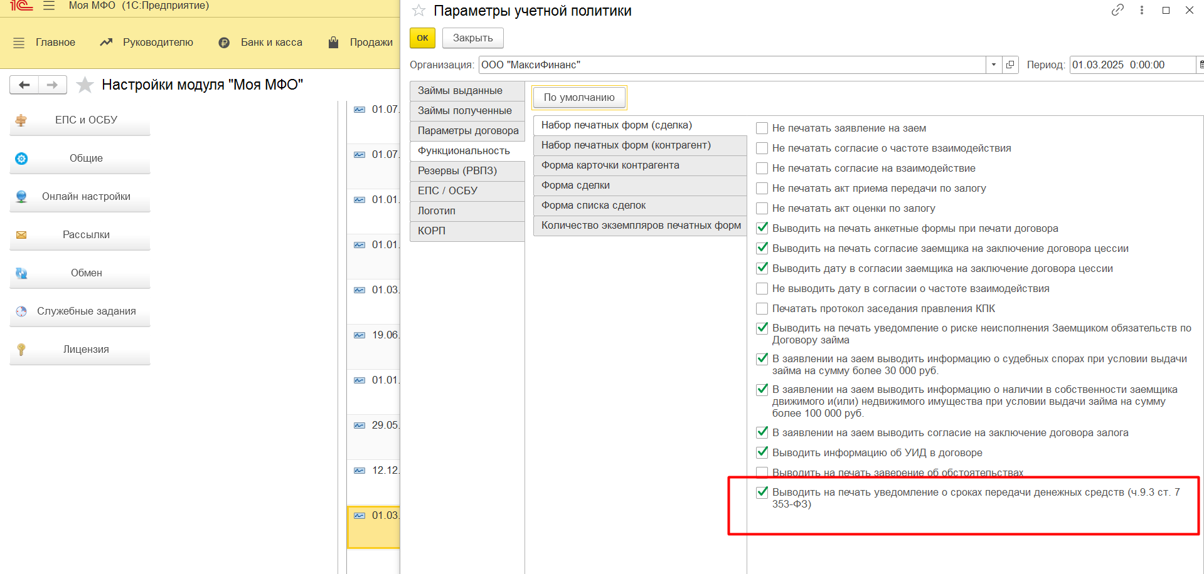Select record icon in the 19.06 row
The height and width of the screenshot is (574, 1204).
coord(360,335)
